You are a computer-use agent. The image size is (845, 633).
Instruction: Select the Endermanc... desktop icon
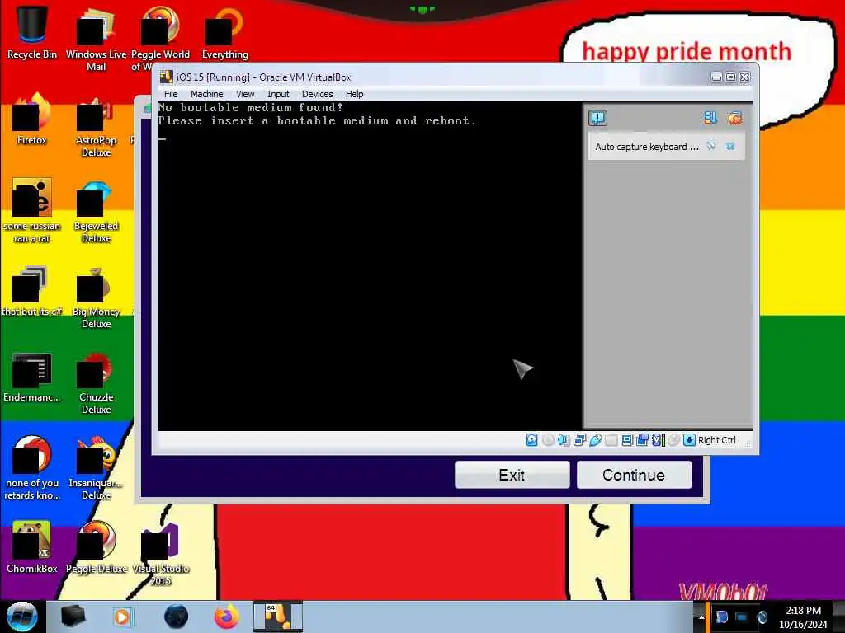(32, 376)
